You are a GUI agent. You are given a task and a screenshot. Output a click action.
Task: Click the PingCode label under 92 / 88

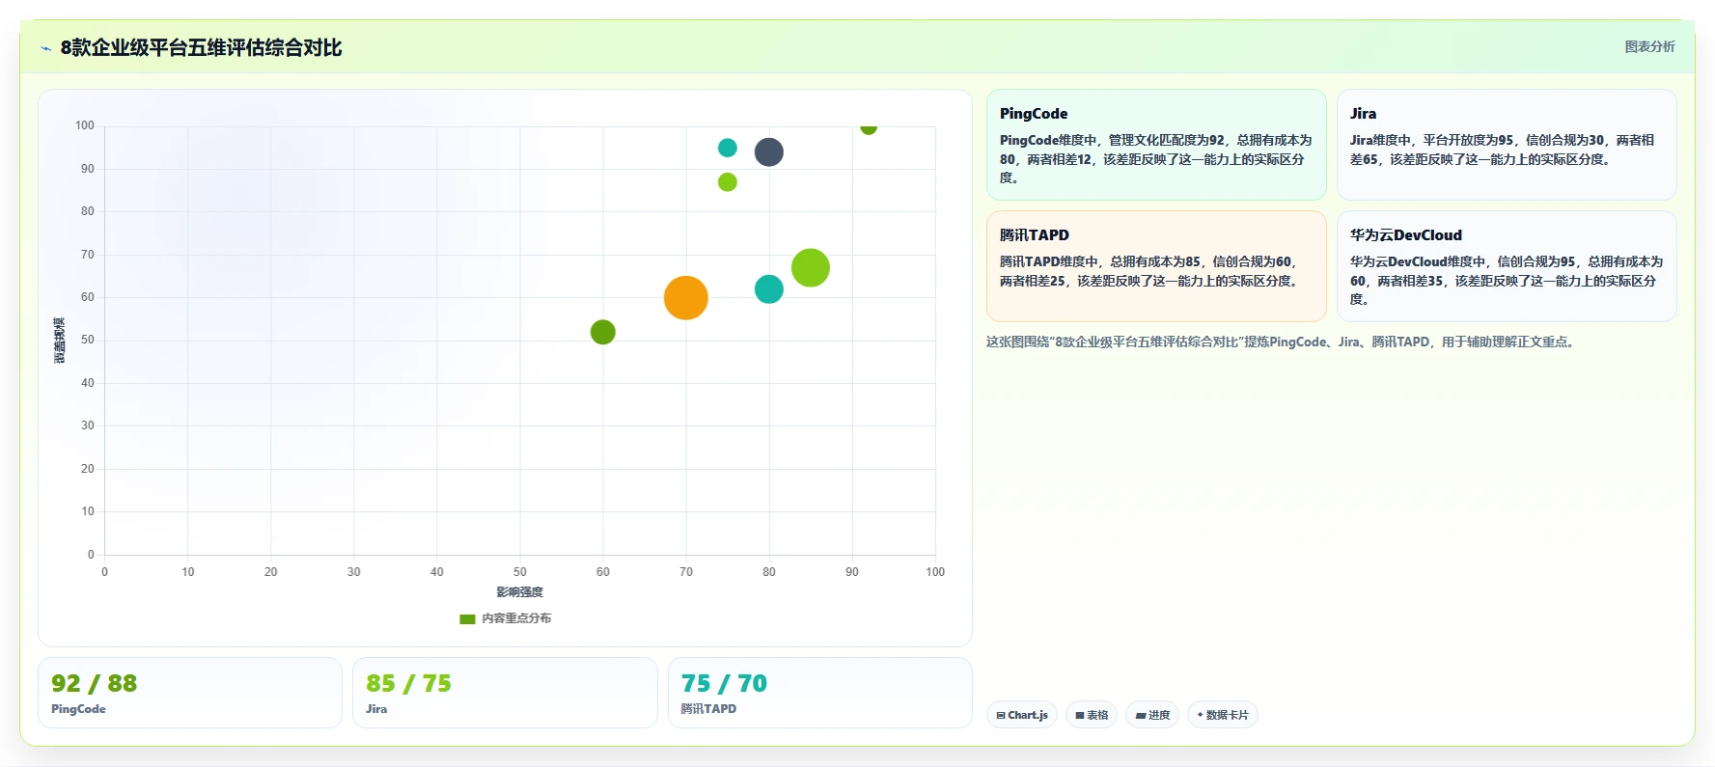pyautogui.click(x=79, y=709)
